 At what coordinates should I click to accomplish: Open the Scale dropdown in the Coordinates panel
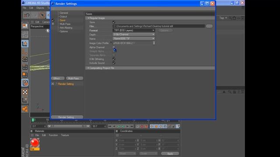(x=148, y=154)
